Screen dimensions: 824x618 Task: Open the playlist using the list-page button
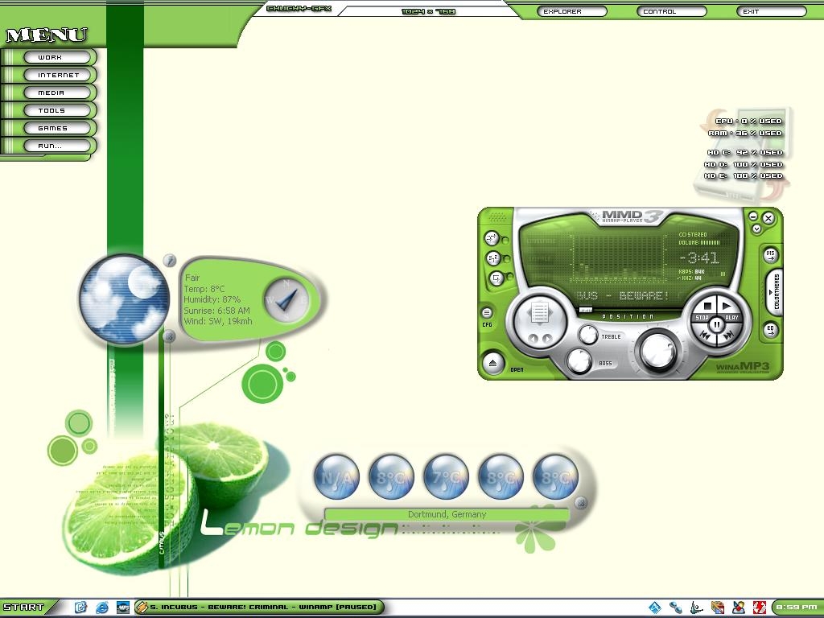click(539, 313)
